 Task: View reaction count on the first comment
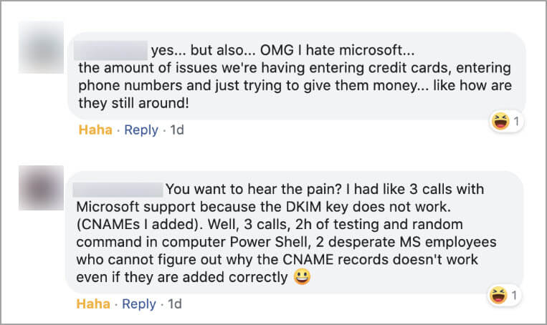(x=516, y=122)
